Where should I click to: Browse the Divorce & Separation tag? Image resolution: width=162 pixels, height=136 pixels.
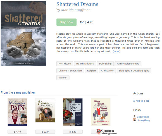70,71
